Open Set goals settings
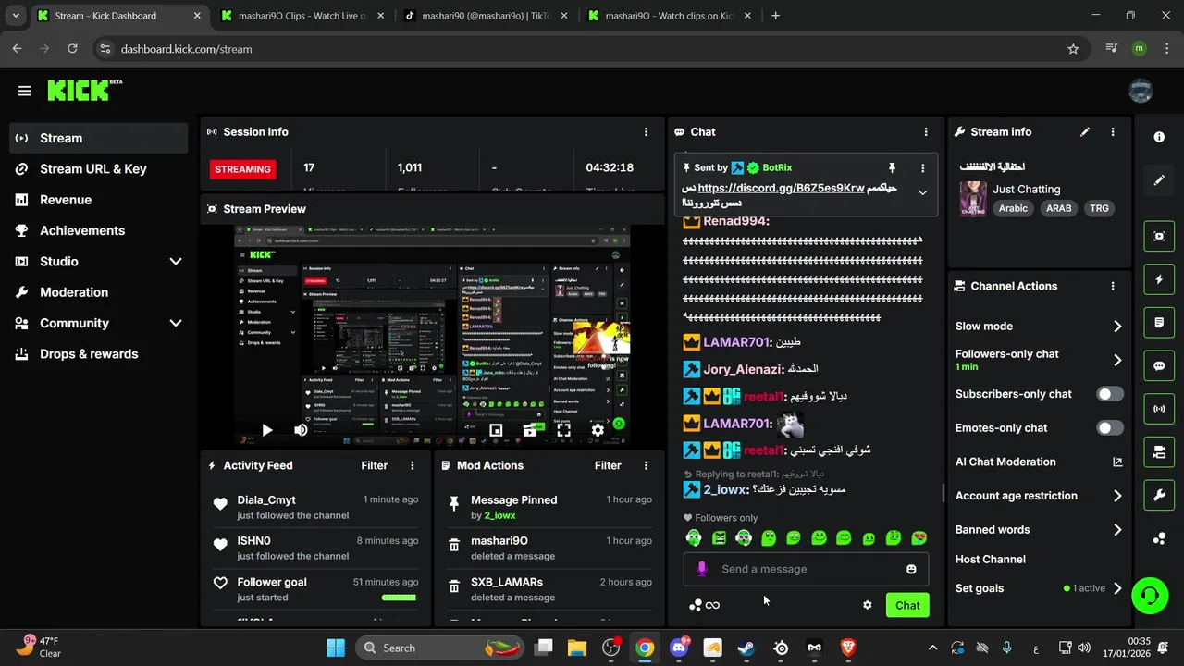This screenshot has height=666, width=1184. [1038, 588]
